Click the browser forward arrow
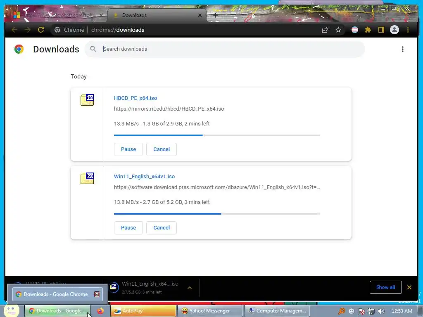Viewport: 423px width, 317px height. click(x=28, y=30)
